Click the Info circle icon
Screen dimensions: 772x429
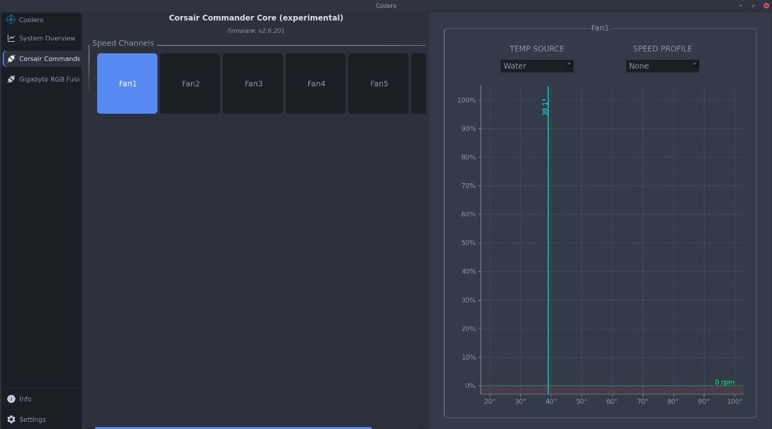11,399
